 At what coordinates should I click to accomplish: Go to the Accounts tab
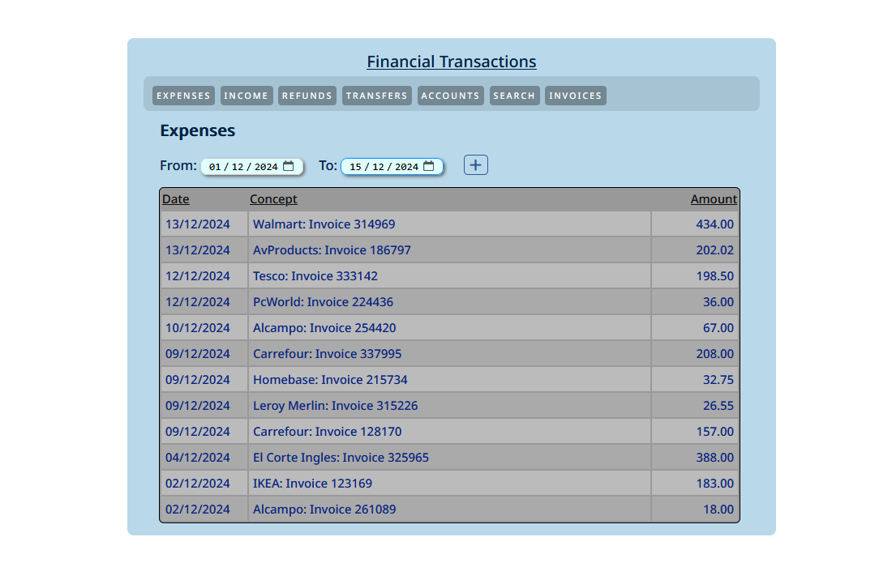451,96
